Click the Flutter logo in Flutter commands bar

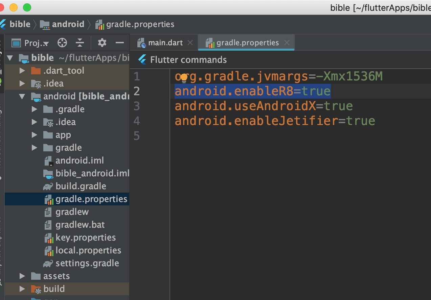point(142,60)
